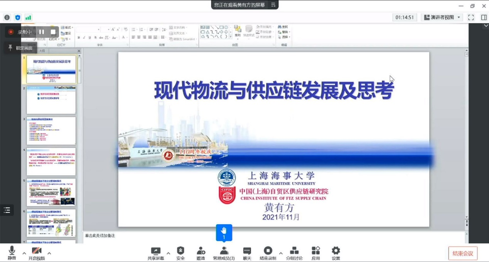Collapse the dark panel chevron below the side panel icon
This screenshot has height=262, width=489.
click(486, 26)
